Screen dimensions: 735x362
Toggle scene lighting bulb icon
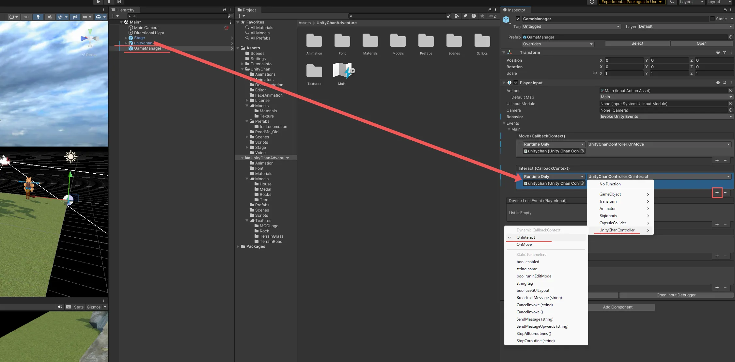[38, 17]
